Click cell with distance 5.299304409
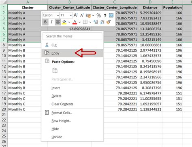 coord(150,13)
